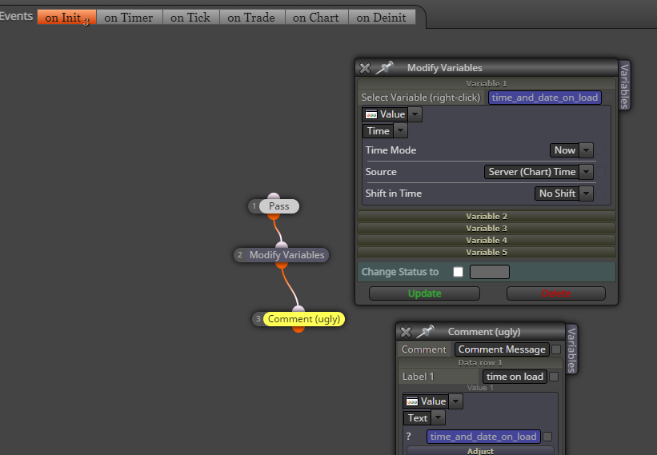Open the Text type dropdown

[x=438, y=417]
